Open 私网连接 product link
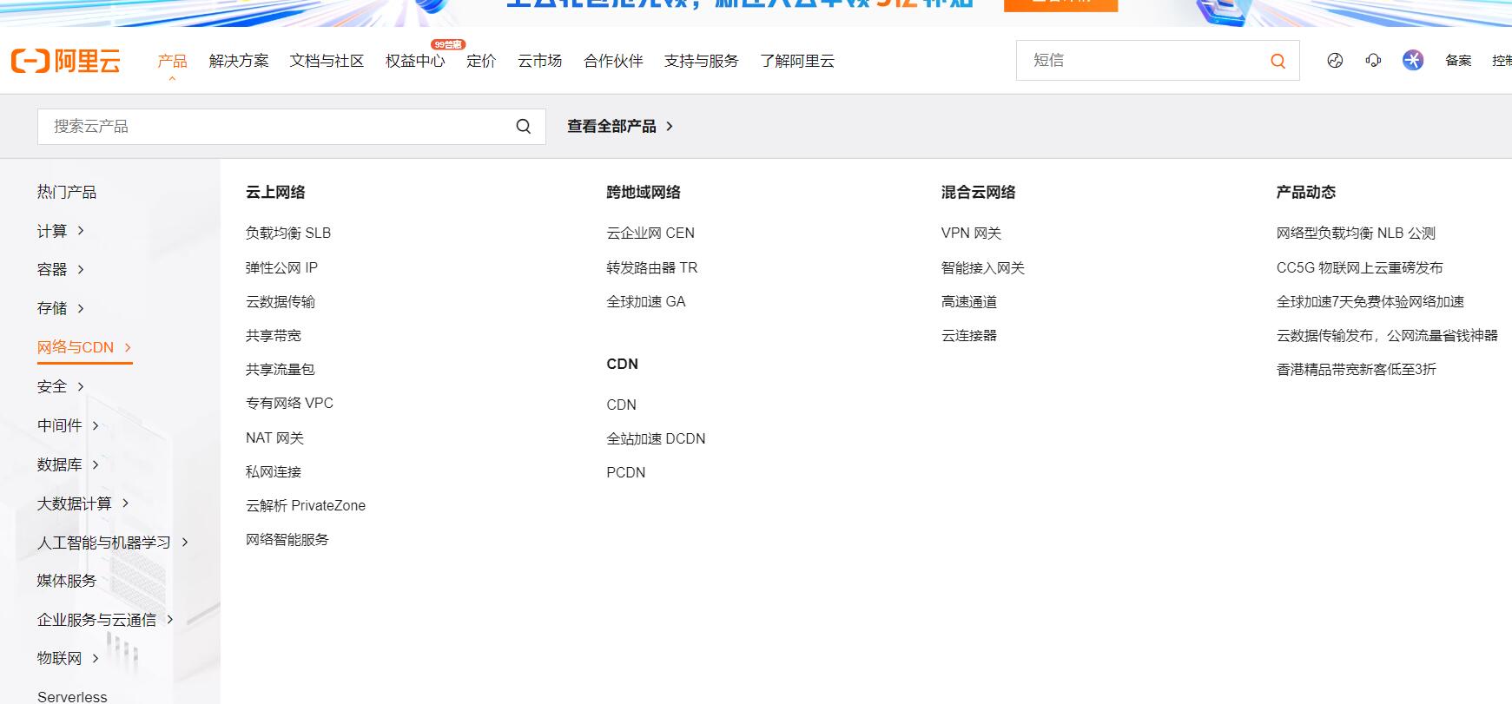Screen dimensions: 1512x704 274,471
